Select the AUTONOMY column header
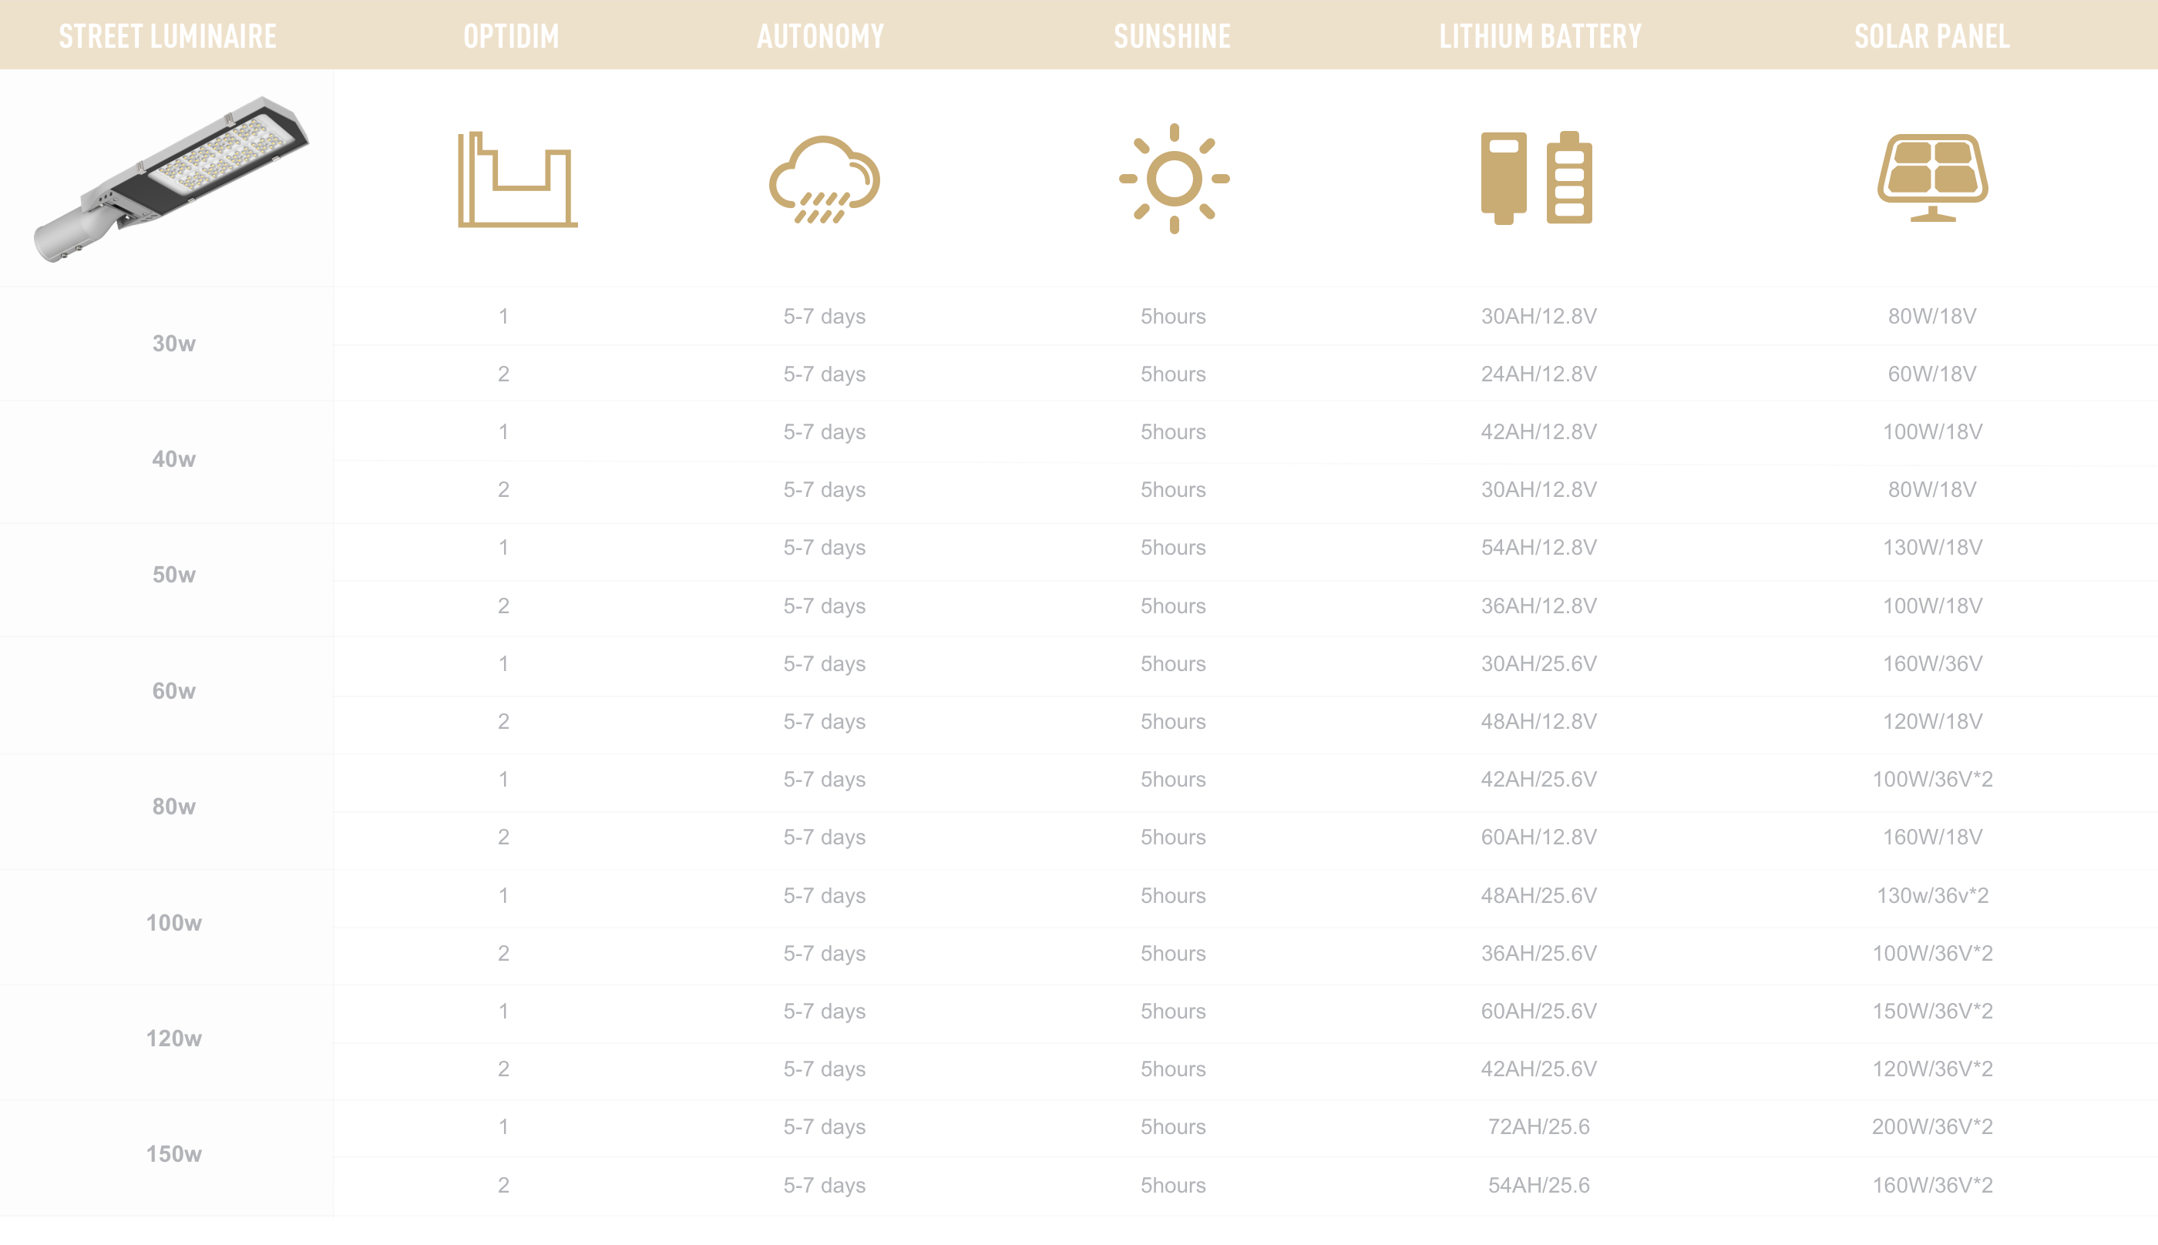This screenshot has height=1245, width=2158. click(820, 36)
